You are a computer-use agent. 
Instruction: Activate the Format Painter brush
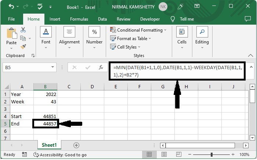(x=23, y=47)
